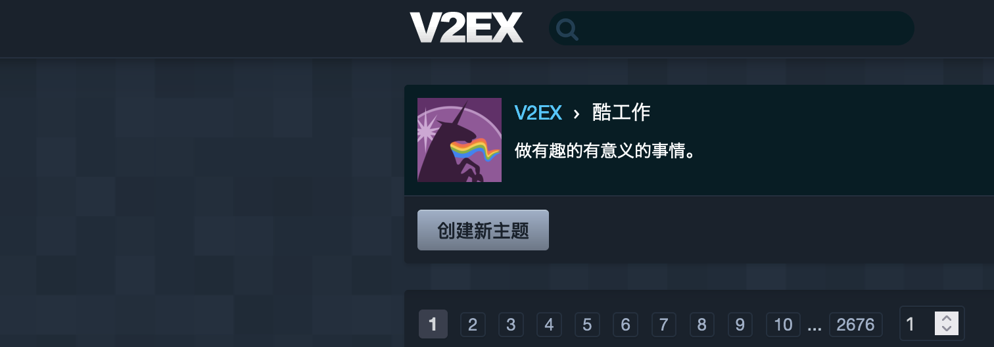Image resolution: width=994 pixels, height=347 pixels.
Task: Open the unicorn node avatar image
Action: pos(460,140)
